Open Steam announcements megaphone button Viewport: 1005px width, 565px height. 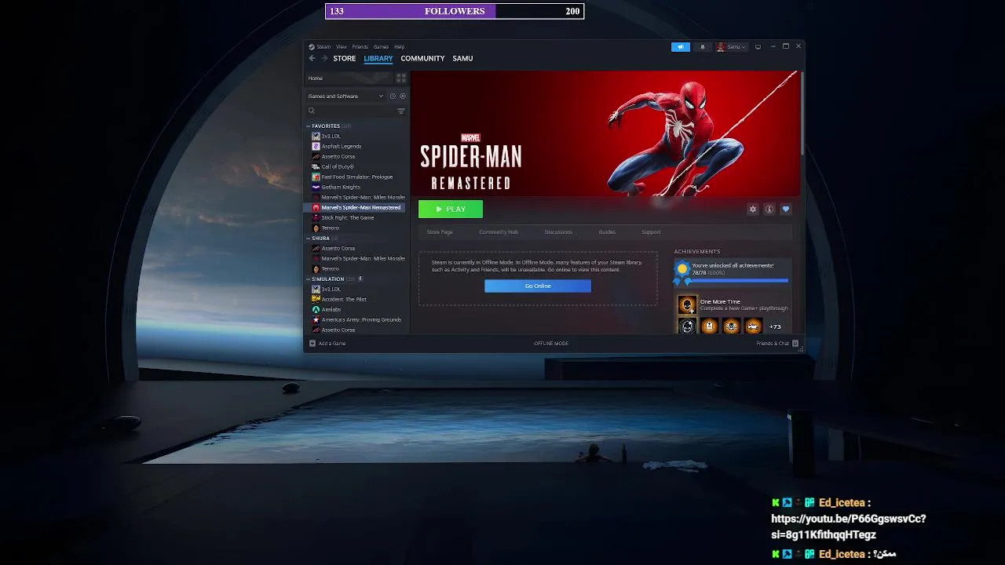[680, 46]
